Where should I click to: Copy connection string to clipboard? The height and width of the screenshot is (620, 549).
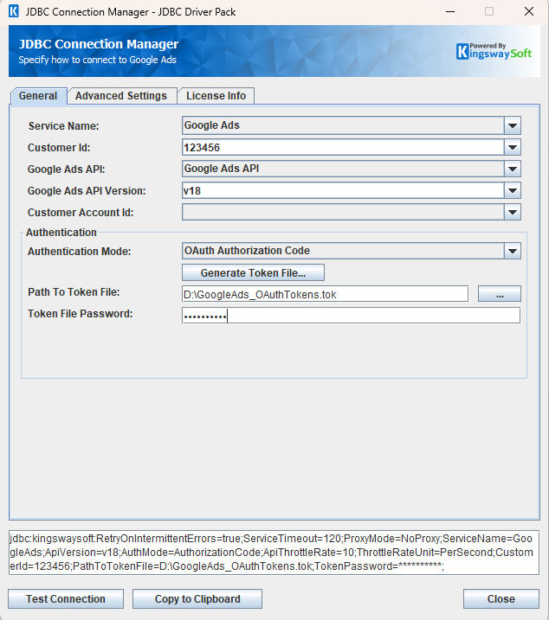tap(197, 599)
